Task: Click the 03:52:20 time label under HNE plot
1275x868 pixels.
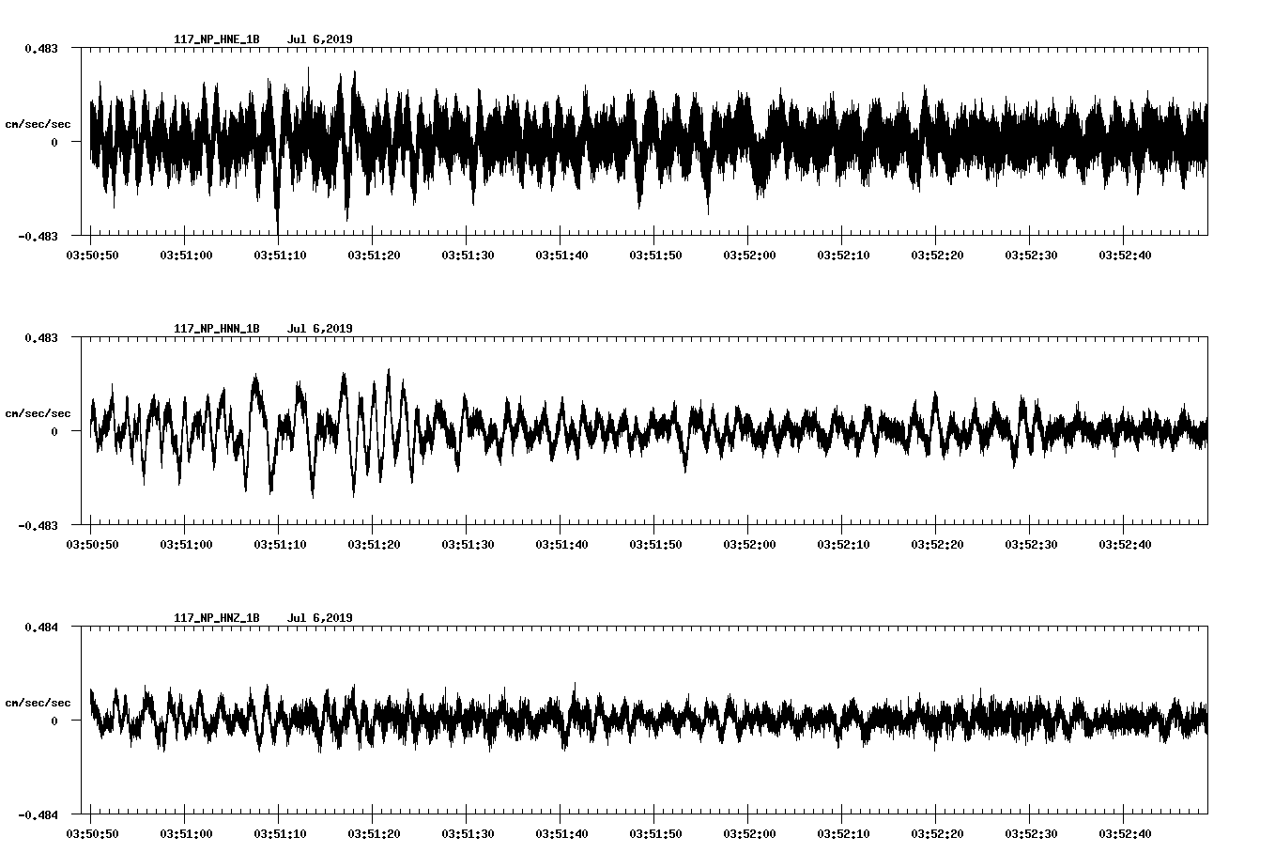Action: 937,255
